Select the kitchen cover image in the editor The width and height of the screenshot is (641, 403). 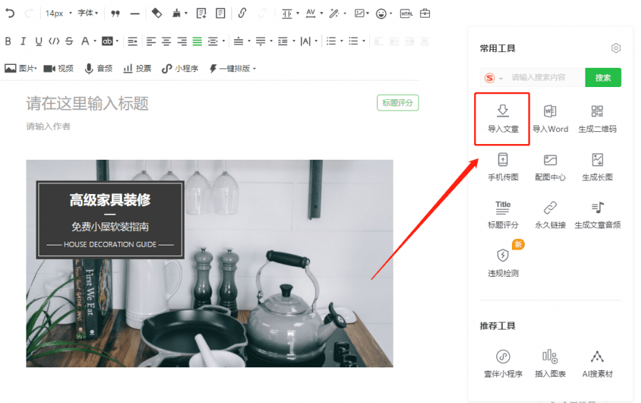click(x=210, y=263)
